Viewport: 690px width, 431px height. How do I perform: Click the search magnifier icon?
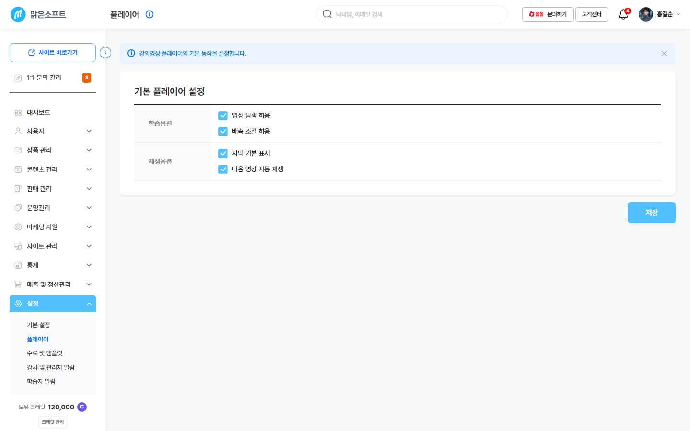coord(327,14)
